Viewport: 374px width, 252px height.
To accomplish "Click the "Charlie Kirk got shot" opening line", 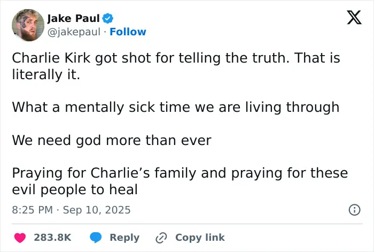I will pos(176,58).
